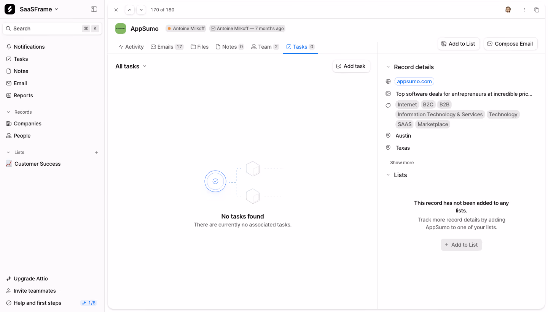Image resolution: width=548 pixels, height=312 pixels.
Task: Collapse the Records group in sidebar
Action: [9, 112]
